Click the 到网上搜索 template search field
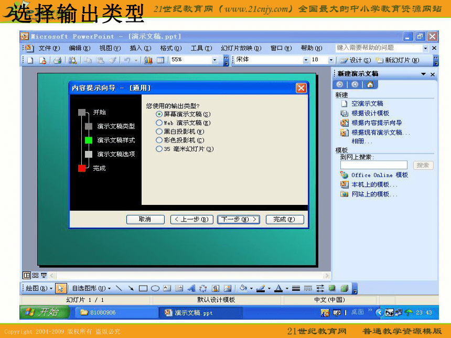 point(373,165)
